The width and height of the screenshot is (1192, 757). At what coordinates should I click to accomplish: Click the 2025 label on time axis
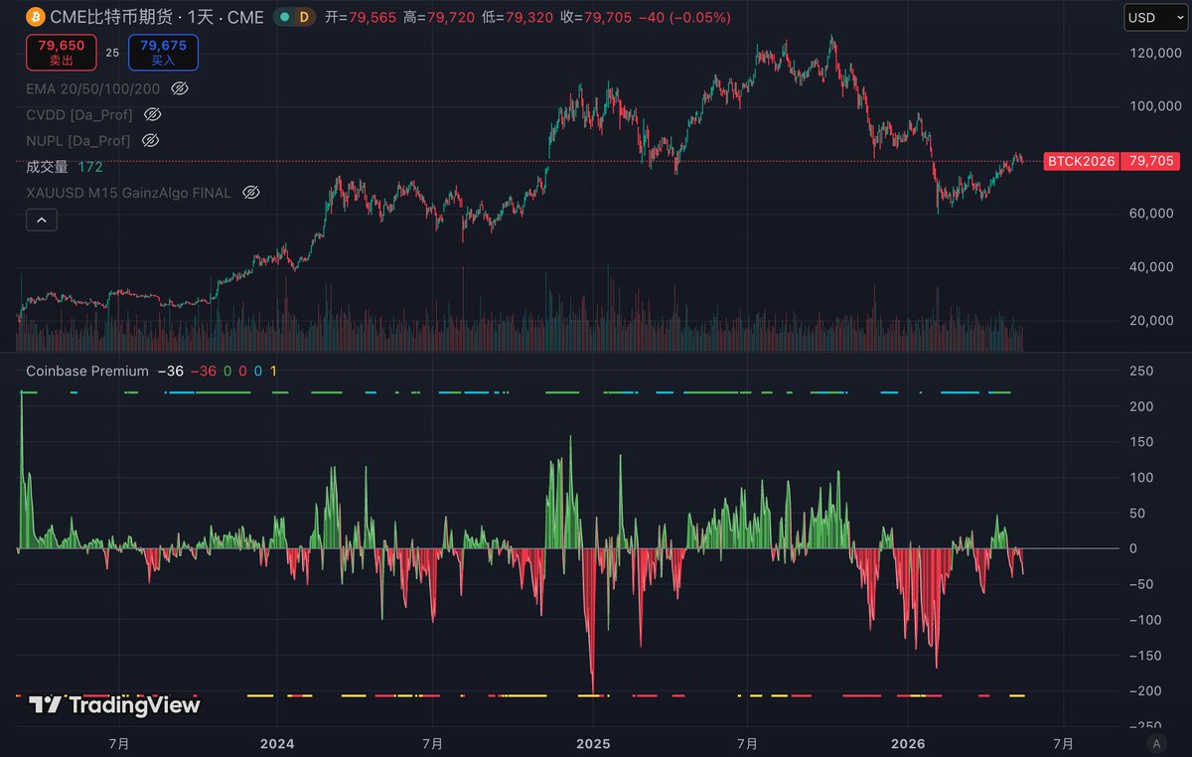point(593,742)
